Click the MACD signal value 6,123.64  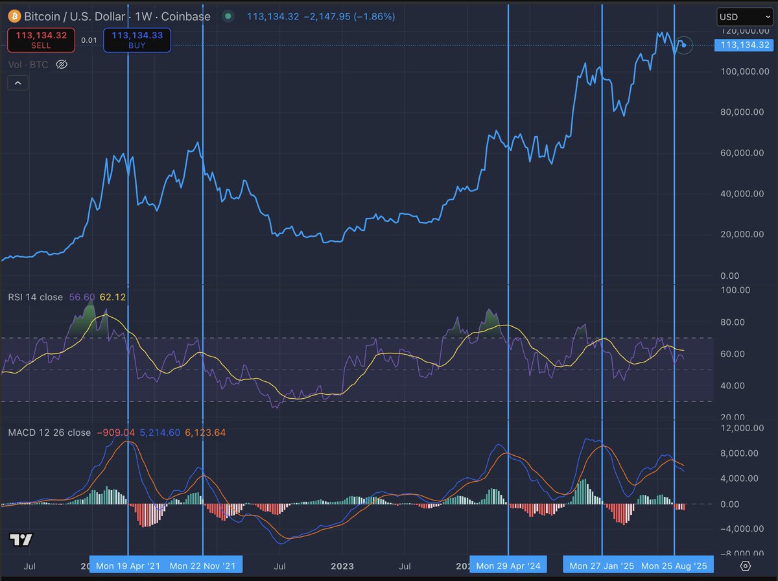[x=205, y=432]
